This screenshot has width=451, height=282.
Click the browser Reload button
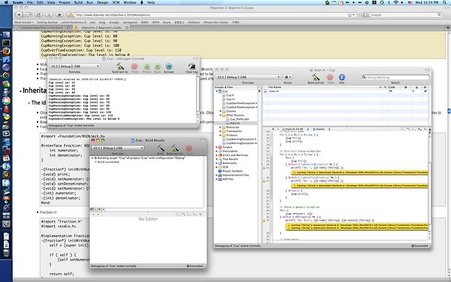coord(39,14)
